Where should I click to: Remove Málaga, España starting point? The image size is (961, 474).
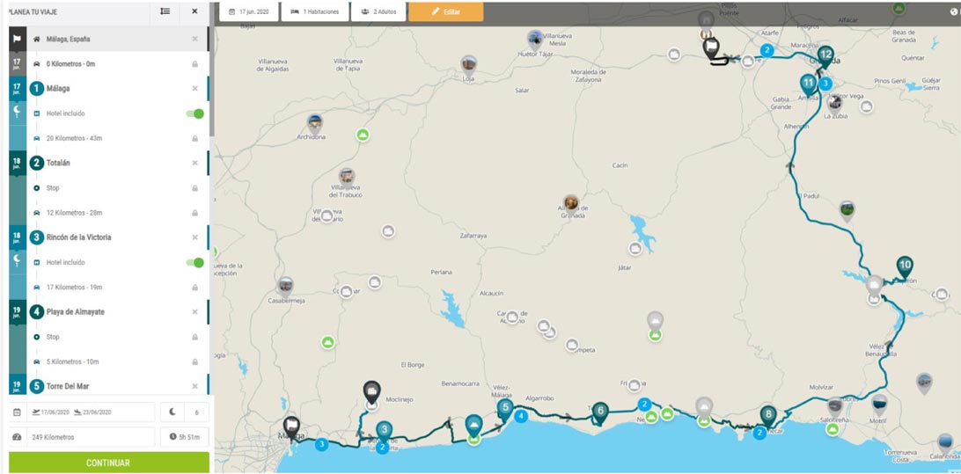(x=194, y=40)
